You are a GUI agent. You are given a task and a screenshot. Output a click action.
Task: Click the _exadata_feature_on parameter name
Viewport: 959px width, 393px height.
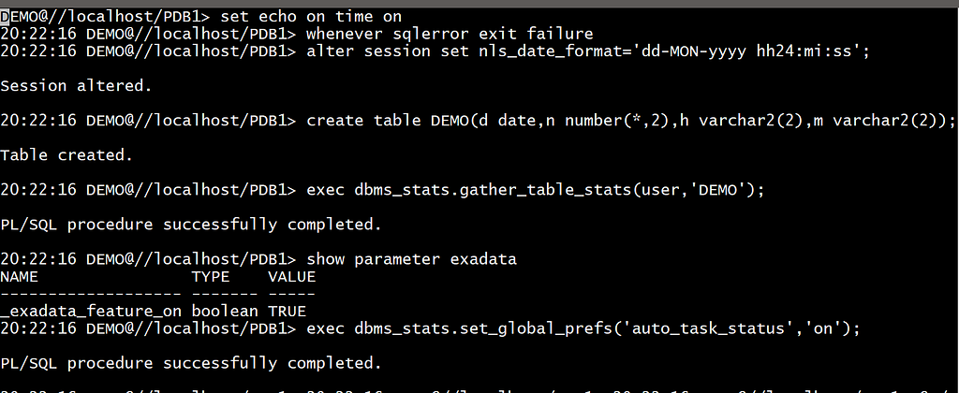pos(91,312)
